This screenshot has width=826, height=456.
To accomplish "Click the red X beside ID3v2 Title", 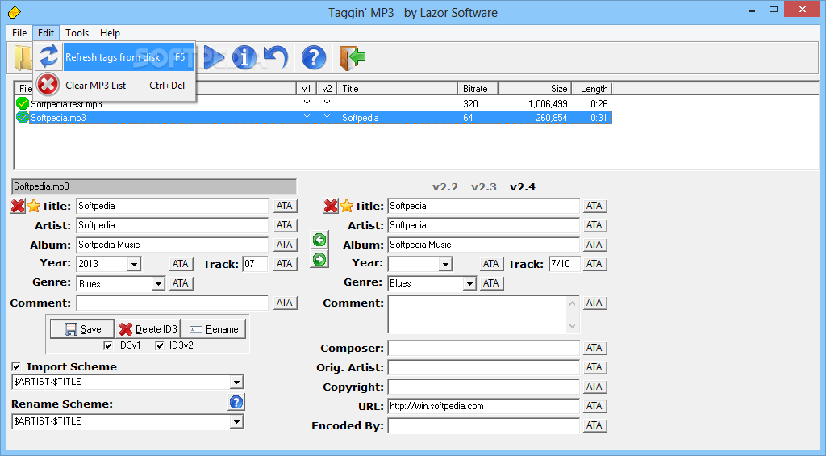I will [x=330, y=206].
